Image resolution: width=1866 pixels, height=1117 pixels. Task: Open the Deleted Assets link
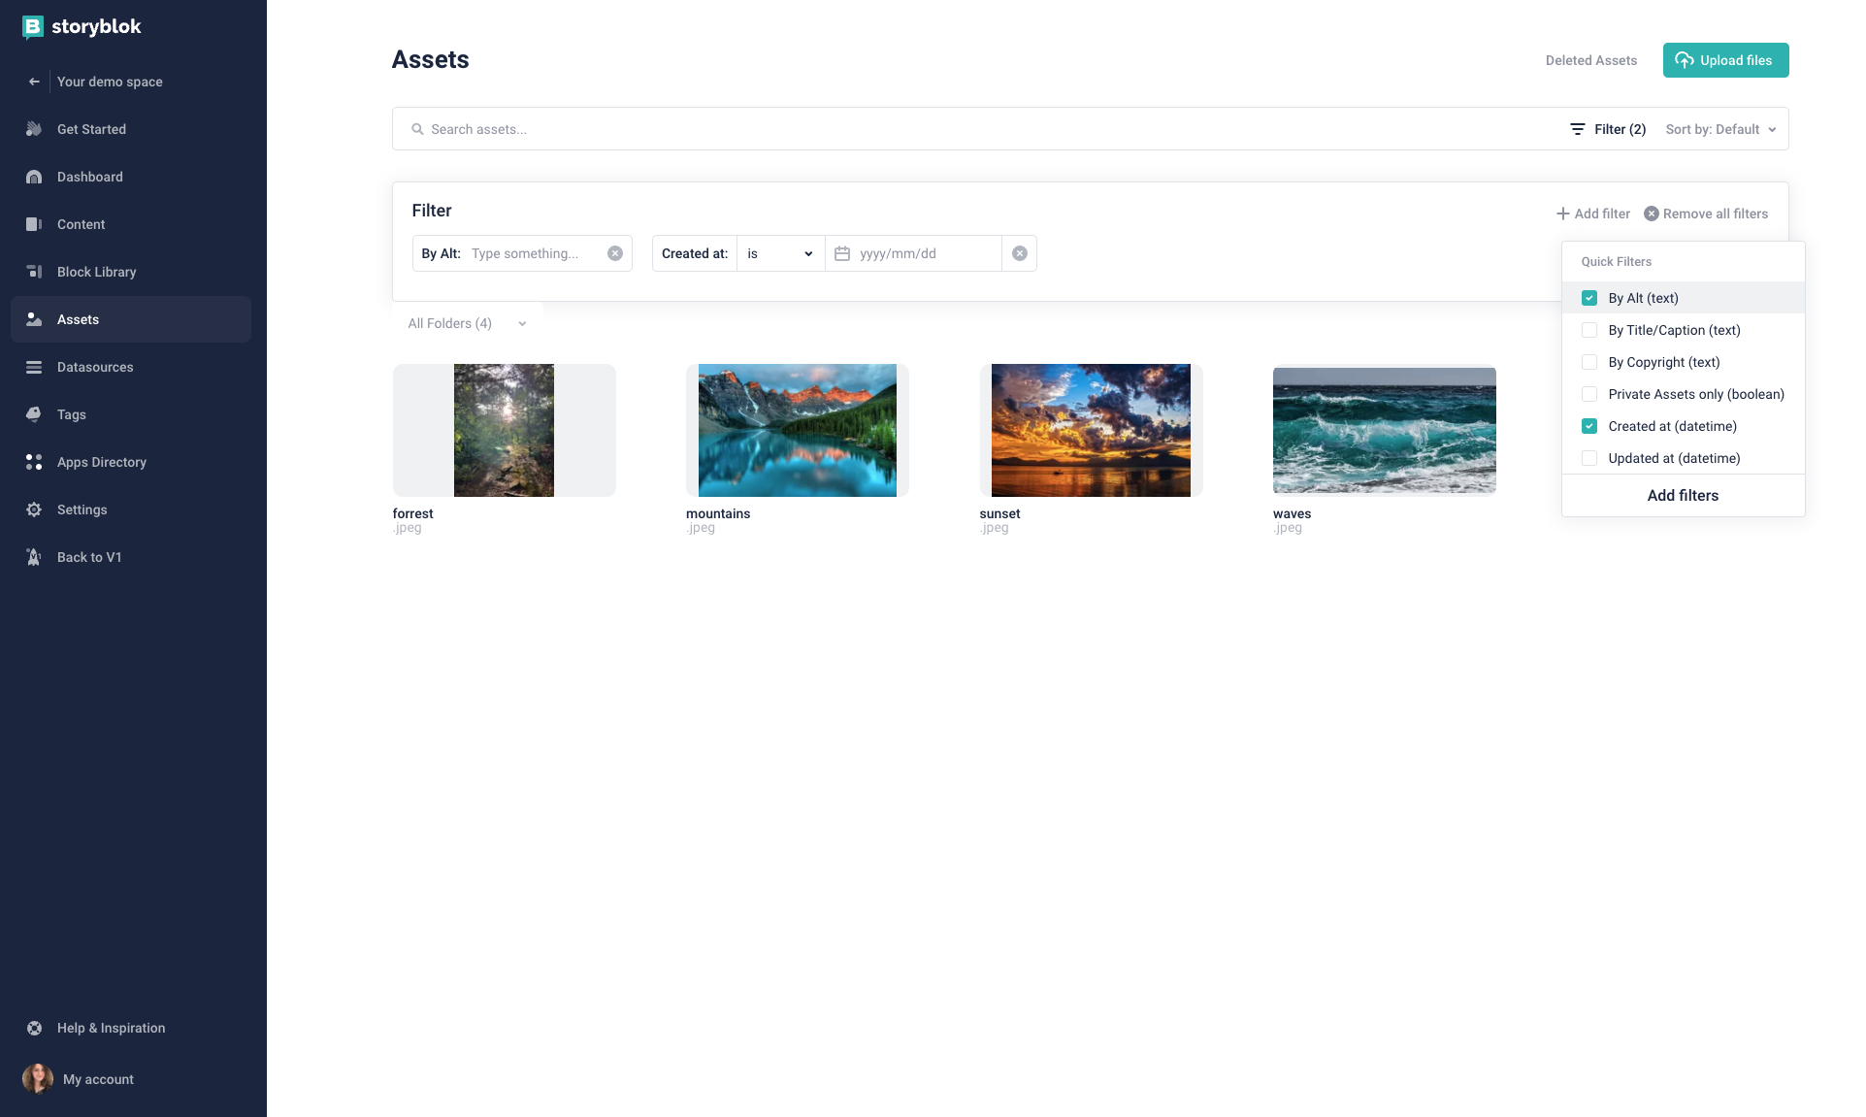click(x=1591, y=60)
